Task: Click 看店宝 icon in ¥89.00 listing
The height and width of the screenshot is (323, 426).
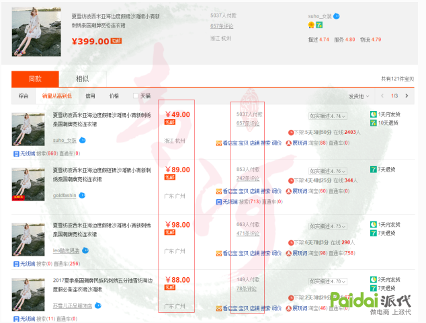Action: click(218, 191)
